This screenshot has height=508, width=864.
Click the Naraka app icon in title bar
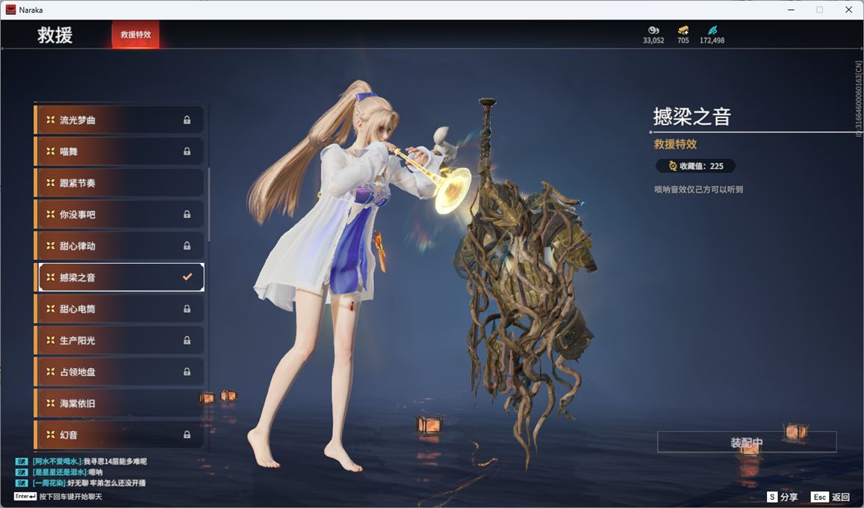click(10, 10)
